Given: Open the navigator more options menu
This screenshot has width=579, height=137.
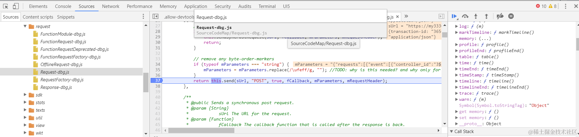Looking at the screenshot, I should coord(143,17).
